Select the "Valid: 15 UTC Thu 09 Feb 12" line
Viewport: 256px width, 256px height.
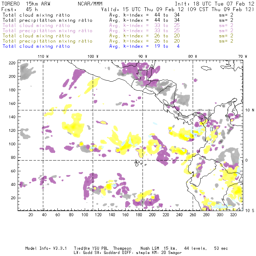tap(143, 9)
